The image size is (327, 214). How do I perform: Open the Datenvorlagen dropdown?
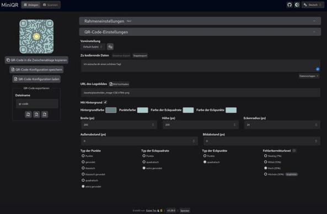tap(309, 76)
